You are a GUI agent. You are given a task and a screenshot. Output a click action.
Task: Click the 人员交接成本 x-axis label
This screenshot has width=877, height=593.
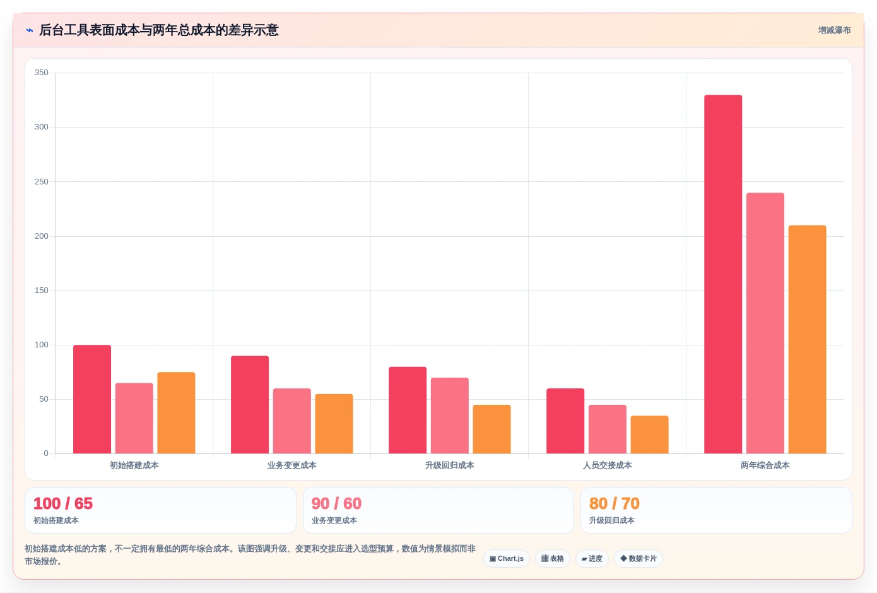(608, 465)
